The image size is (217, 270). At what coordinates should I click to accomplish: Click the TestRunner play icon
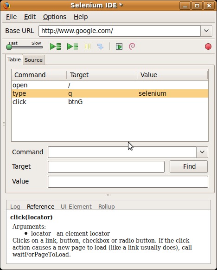pyautogui.click(x=119, y=46)
